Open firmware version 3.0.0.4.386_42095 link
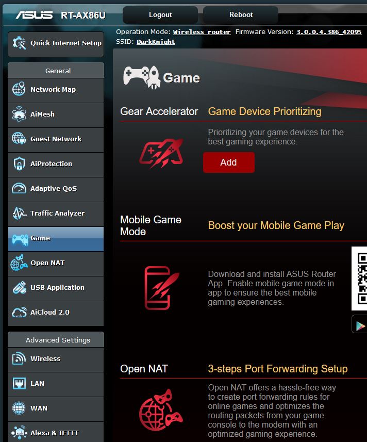This screenshot has width=367, height=442. pyautogui.click(x=329, y=32)
